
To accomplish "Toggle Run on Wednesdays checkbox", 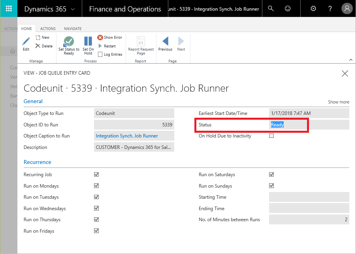I will [x=96, y=208].
